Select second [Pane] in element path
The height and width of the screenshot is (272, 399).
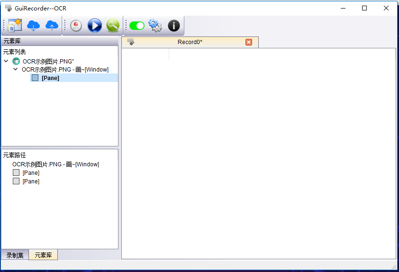(x=31, y=181)
